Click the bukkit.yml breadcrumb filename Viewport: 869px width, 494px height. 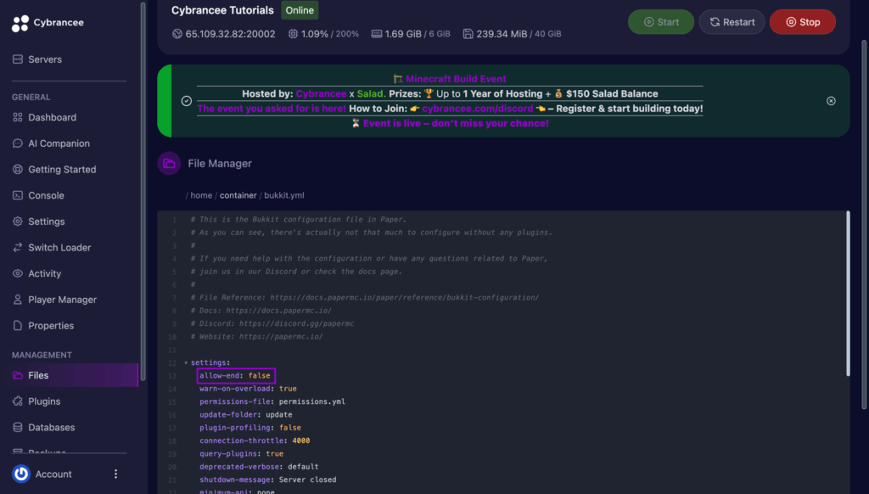(283, 195)
